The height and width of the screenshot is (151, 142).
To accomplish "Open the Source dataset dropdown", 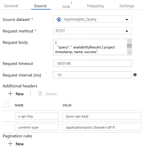I will pyautogui.click(x=93, y=19).
